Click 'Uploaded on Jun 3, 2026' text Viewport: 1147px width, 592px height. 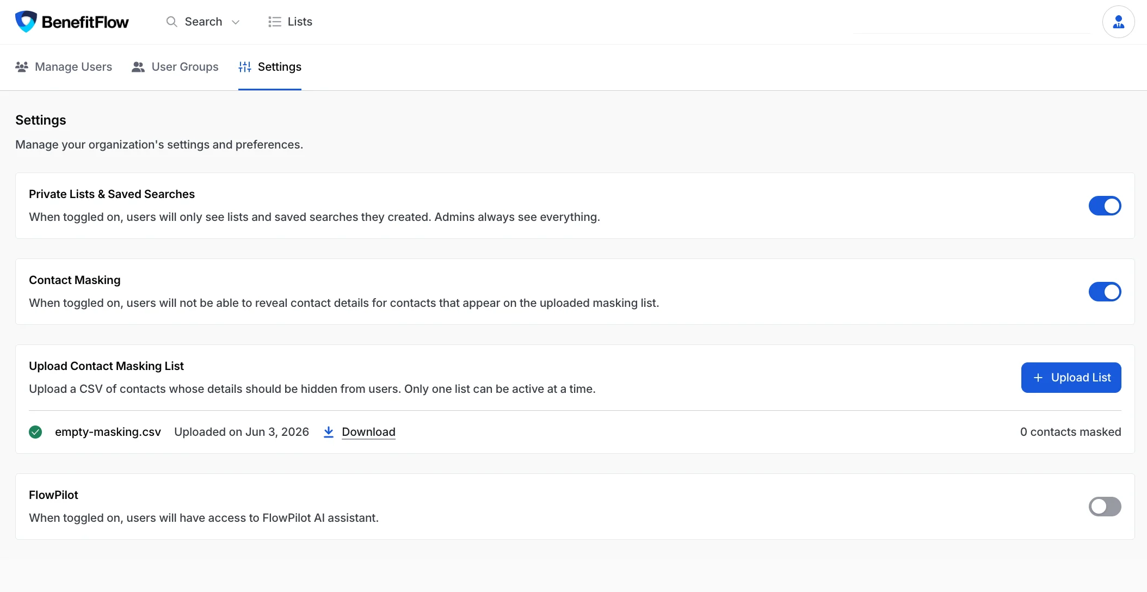(x=242, y=432)
